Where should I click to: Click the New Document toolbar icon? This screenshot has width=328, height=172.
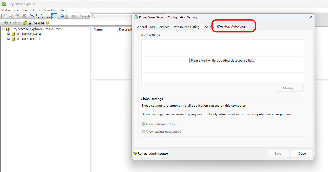pyautogui.click(x=5, y=16)
